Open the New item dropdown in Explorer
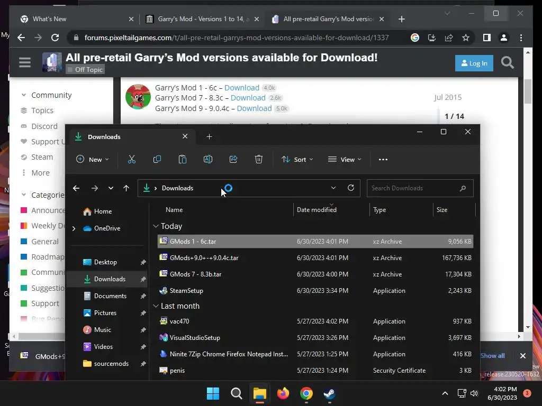Screen dimensions: 542x406 (x=92, y=160)
